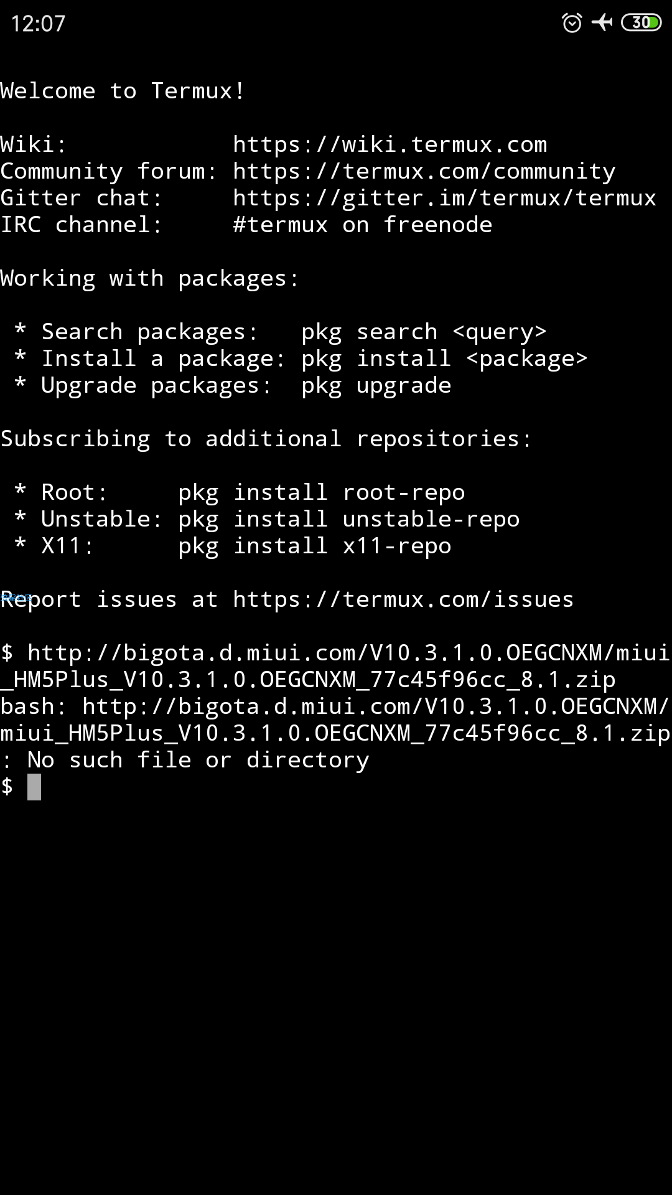Tap the airplane mode status icon
672x1195 pixels.
[x=602, y=23]
